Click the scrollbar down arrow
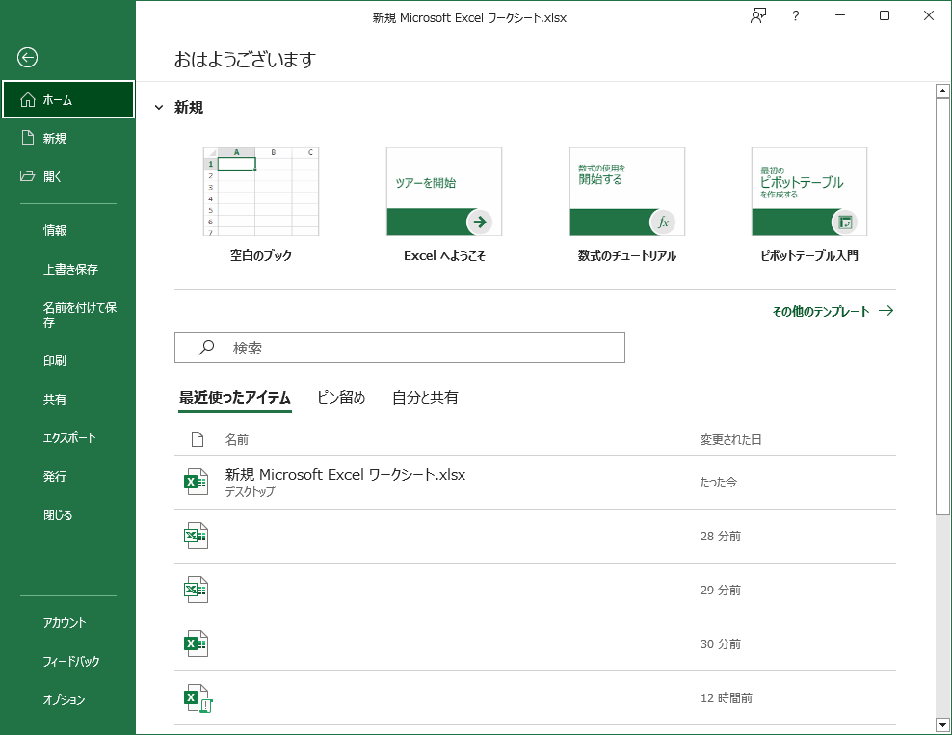The height and width of the screenshot is (735, 952). coord(942,724)
